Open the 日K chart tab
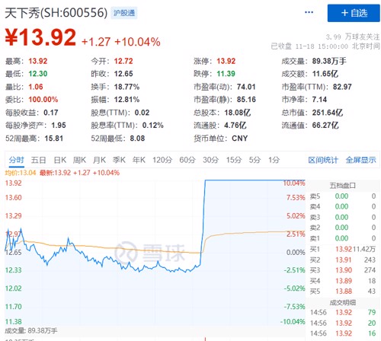Screen dimensions: 381x341 point(60,160)
